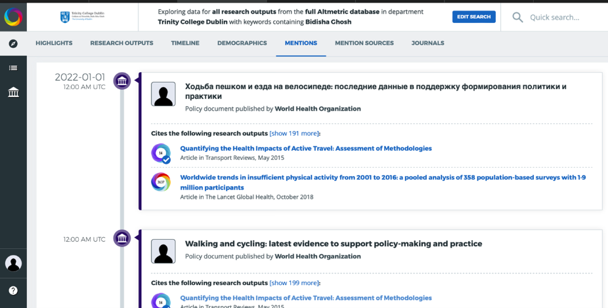Open Altmetric donut badge scoring 14 in first card
This screenshot has height=308, width=608.
161,153
